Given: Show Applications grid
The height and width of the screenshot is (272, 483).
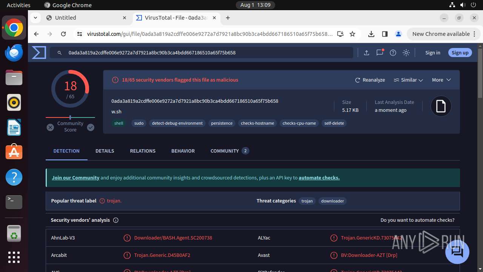Looking at the screenshot, I should point(14,257).
